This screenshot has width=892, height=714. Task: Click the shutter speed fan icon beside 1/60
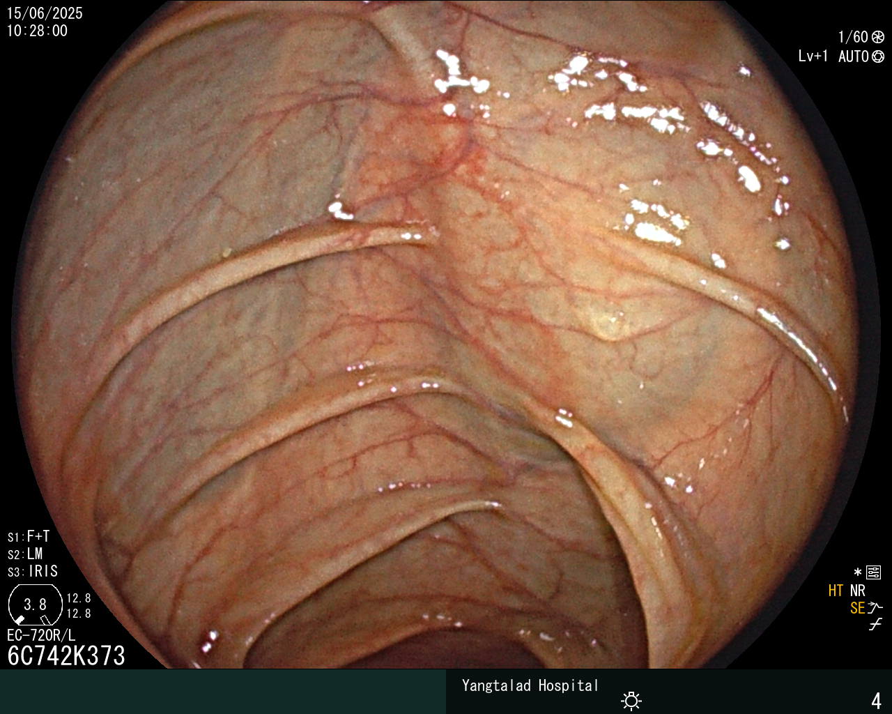pos(878,37)
